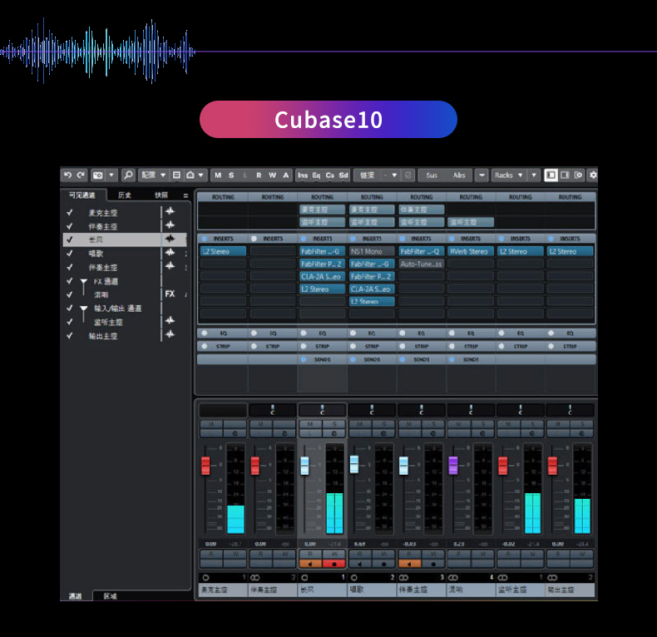Viewport: 657px width, 637px height.
Task: Click the minus icon left of Racks
Action: (482, 175)
